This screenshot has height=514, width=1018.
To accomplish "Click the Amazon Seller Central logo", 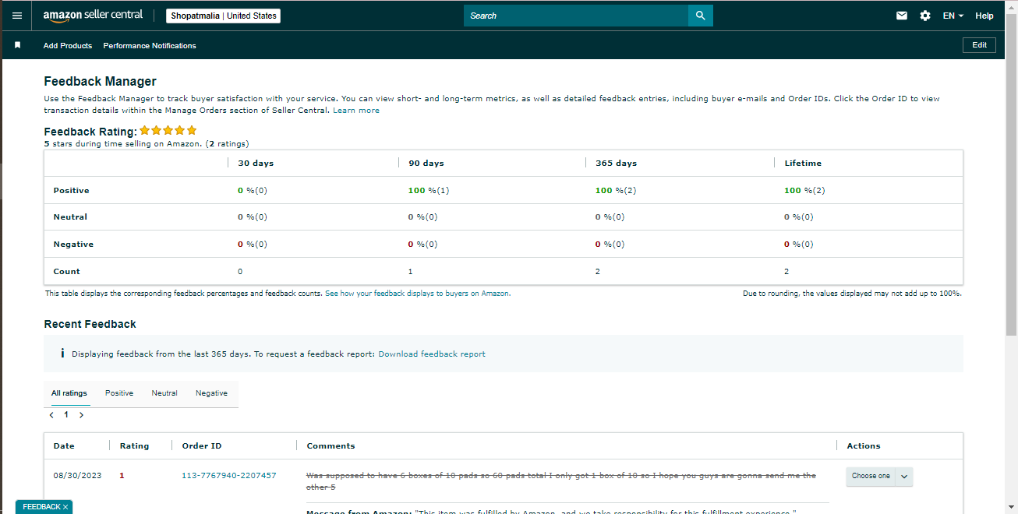I will (93, 16).
